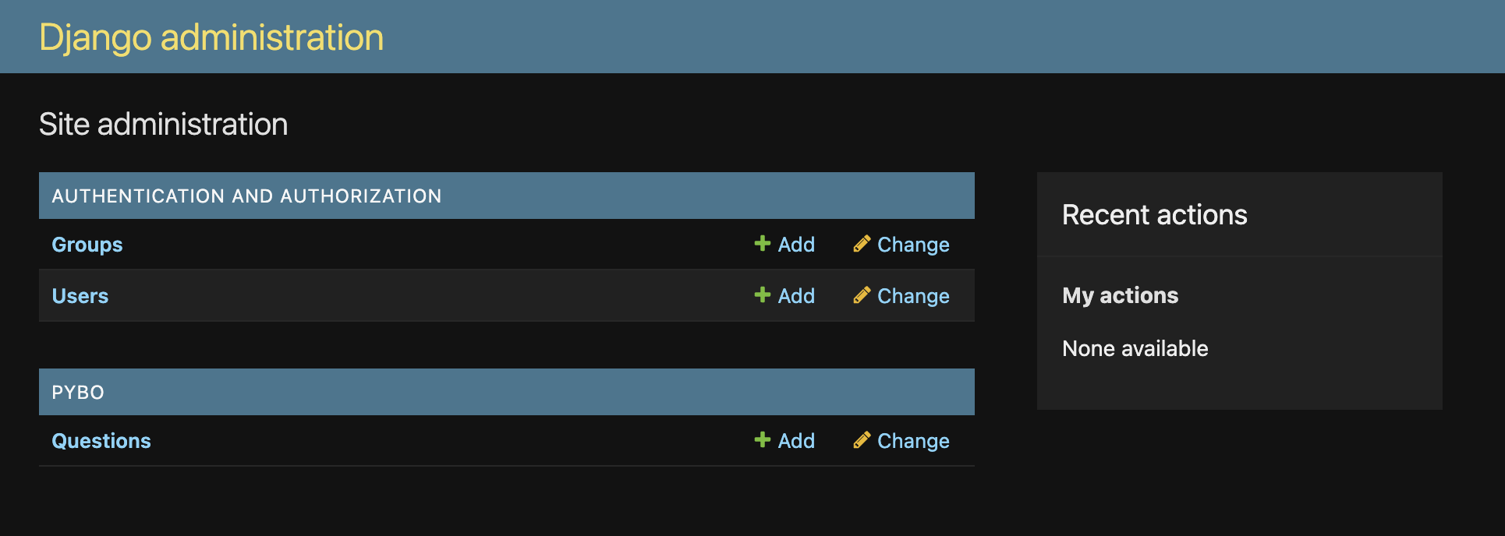Viewport: 1505px width, 536px height.
Task: Click the pencil icon in Questions row
Action: pos(862,440)
